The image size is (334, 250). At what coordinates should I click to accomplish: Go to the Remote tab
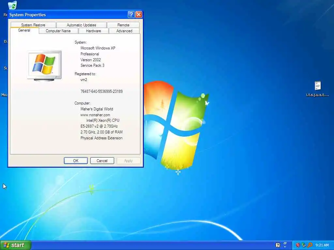tap(123, 25)
